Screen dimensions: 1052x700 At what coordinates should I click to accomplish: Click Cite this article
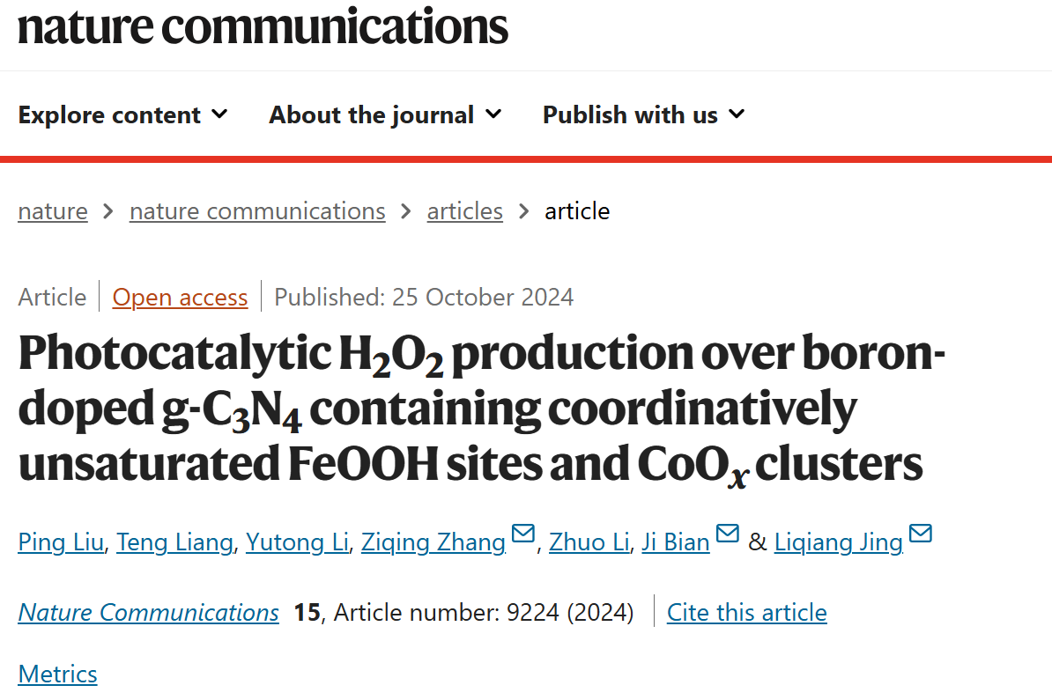(747, 612)
